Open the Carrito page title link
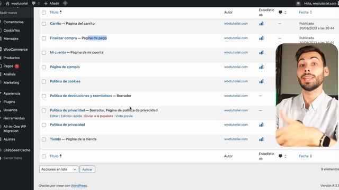339x190 pixels. (x=56, y=23)
